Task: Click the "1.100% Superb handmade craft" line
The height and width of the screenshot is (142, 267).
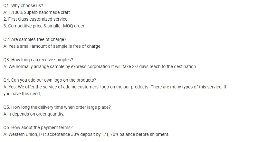Action: coord(39,12)
